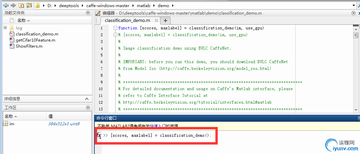Image resolution: width=360 pixels, height=154 pixels.
Task: Expand the path arrow before D:
Action: pos(44,5)
